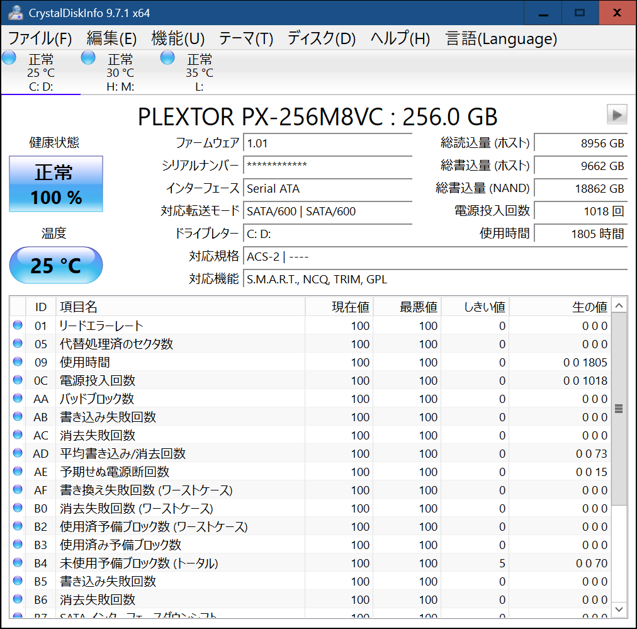The height and width of the screenshot is (629, 637).
Task: Click status orb for 09 使用時間
Action: click(x=18, y=361)
